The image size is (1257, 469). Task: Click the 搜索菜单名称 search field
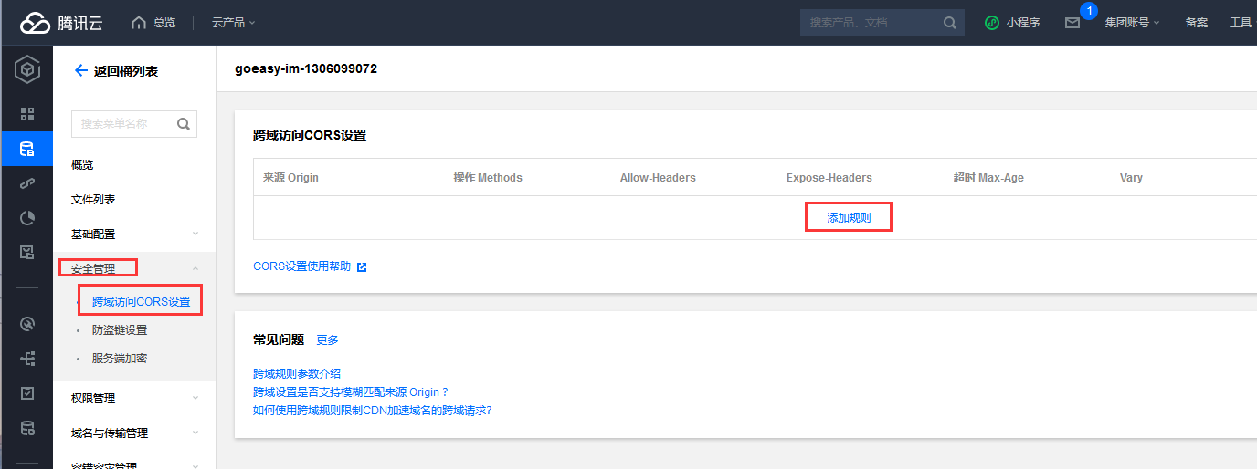point(123,124)
